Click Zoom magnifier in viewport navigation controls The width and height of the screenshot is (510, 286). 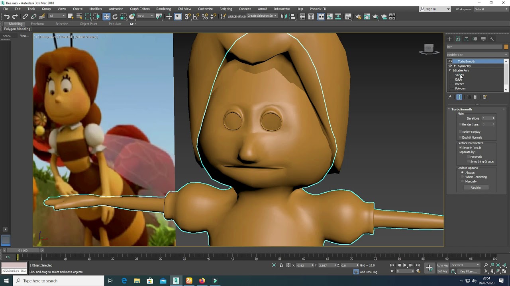[486, 265]
